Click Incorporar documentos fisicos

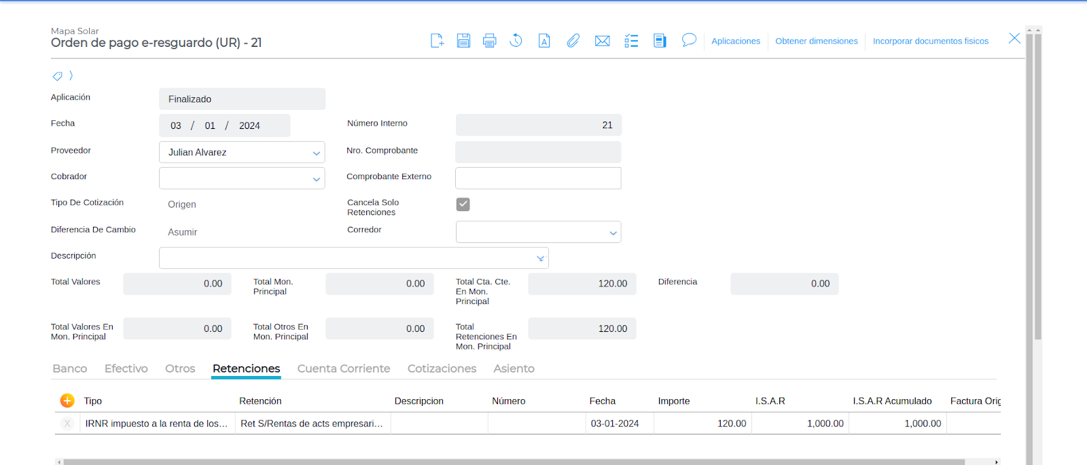pyautogui.click(x=930, y=41)
